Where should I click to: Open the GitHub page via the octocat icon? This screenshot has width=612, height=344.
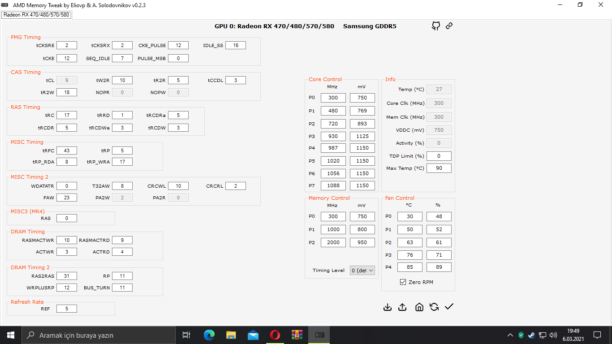(436, 26)
